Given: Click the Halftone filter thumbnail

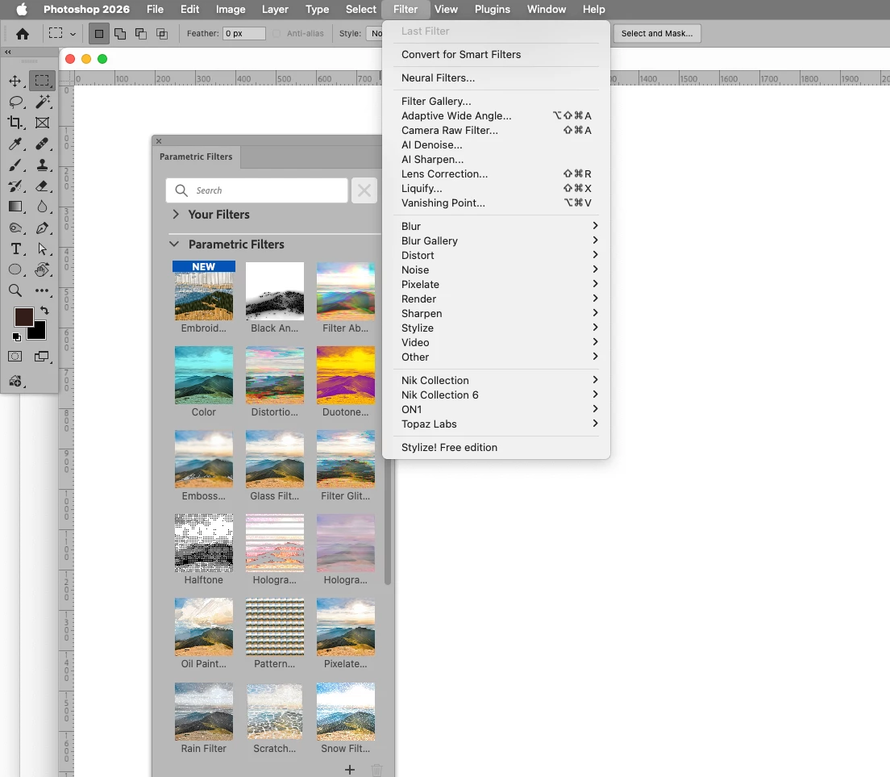Looking at the screenshot, I should tap(204, 543).
